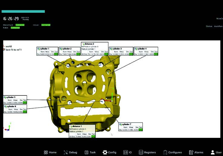Image resolution: width=223 pixels, height=156 pixels.
Task: Click the teal progress bar at top
Action: pyautogui.click(x=23, y=12)
